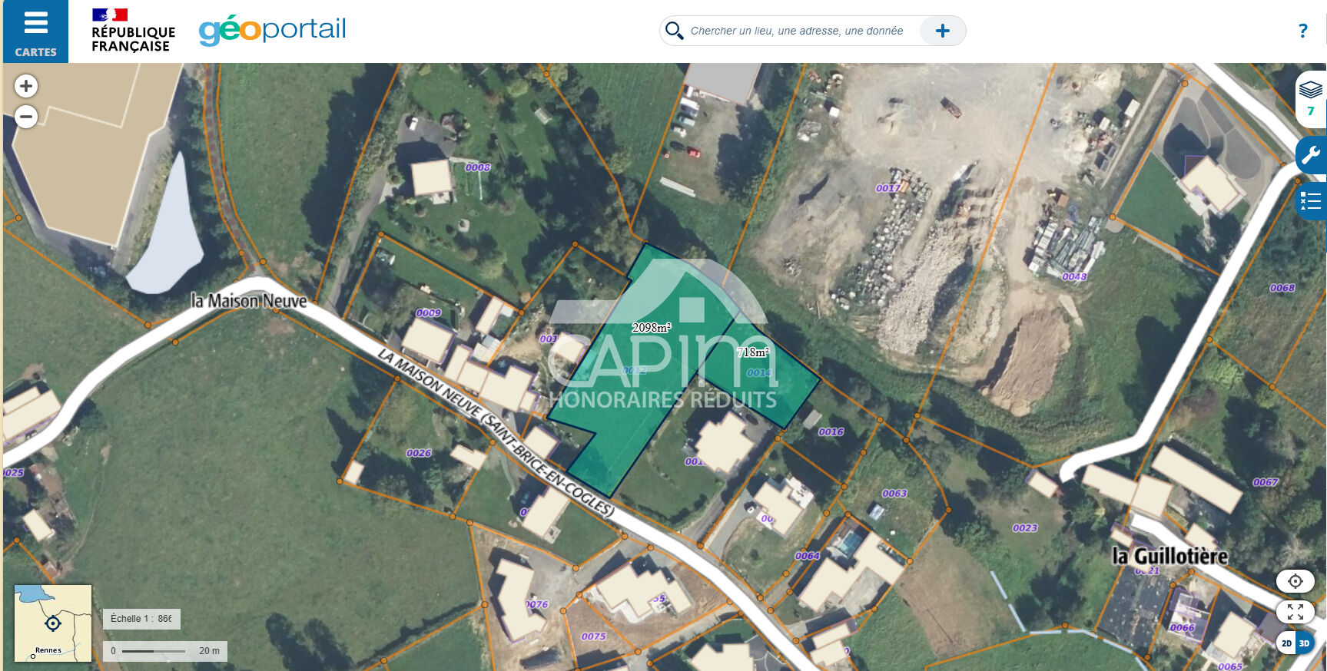Click the la Guillotière place label
Image resolution: width=1327 pixels, height=671 pixels.
[1170, 556]
